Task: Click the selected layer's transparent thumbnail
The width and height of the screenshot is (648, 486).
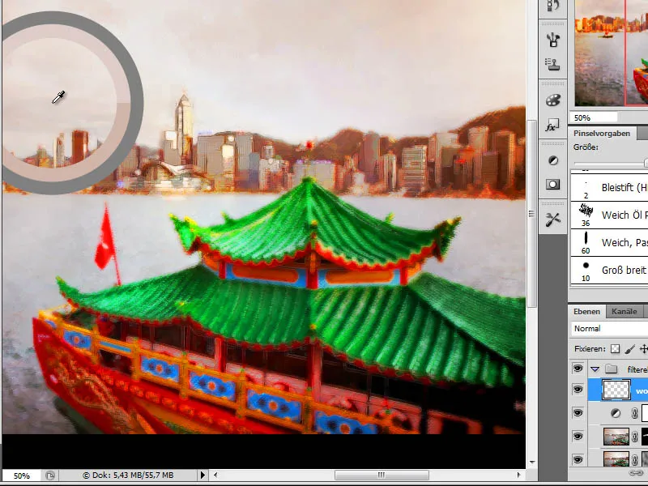Action: (x=616, y=390)
